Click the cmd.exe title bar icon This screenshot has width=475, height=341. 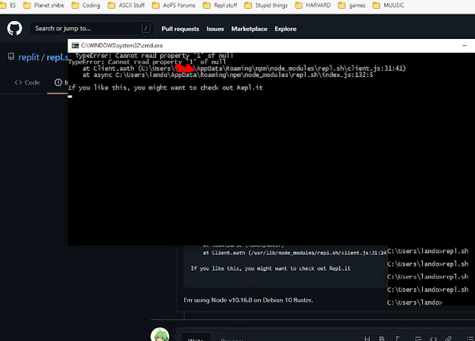[x=75, y=46]
